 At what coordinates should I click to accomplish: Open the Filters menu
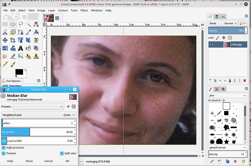(x=84, y=10)
